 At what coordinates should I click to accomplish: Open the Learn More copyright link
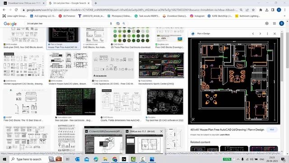(x=224, y=135)
